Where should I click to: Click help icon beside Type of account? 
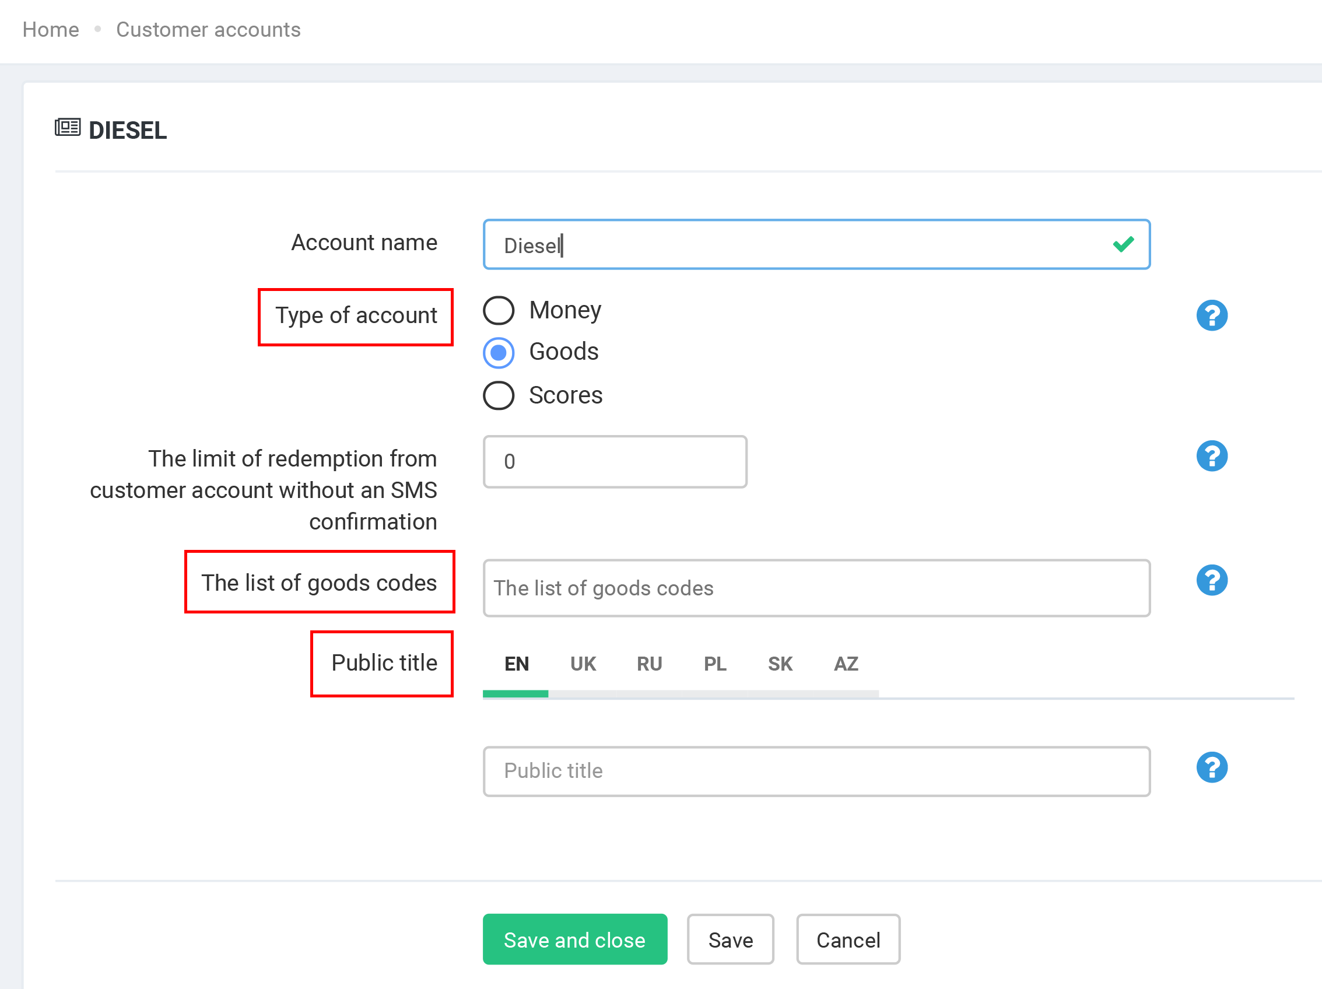(x=1211, y=315)
